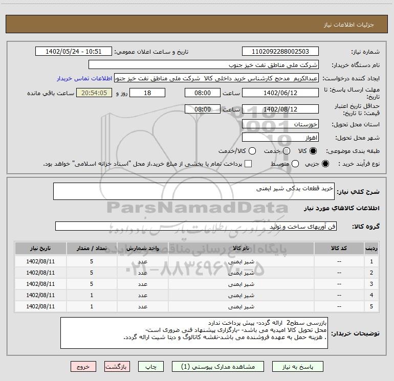Click the date 1402/08/11 in row 1
This screenshot has height=381, width=394.
click(40, 261)
